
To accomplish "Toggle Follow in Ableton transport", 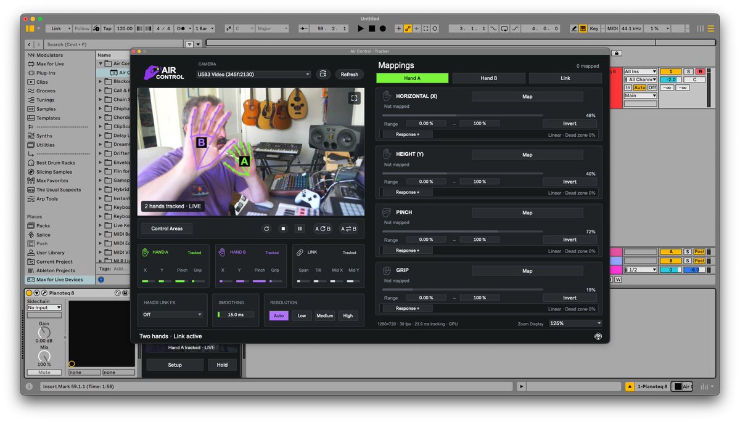I will click(x=82, y=28).
